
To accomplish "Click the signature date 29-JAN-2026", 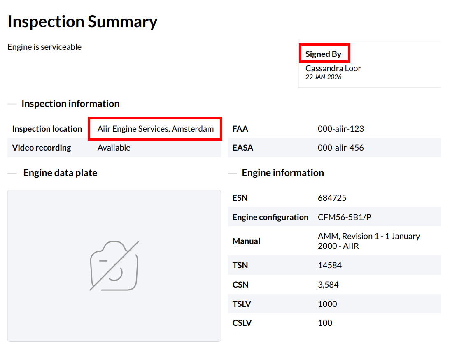I will coord(323,77).
